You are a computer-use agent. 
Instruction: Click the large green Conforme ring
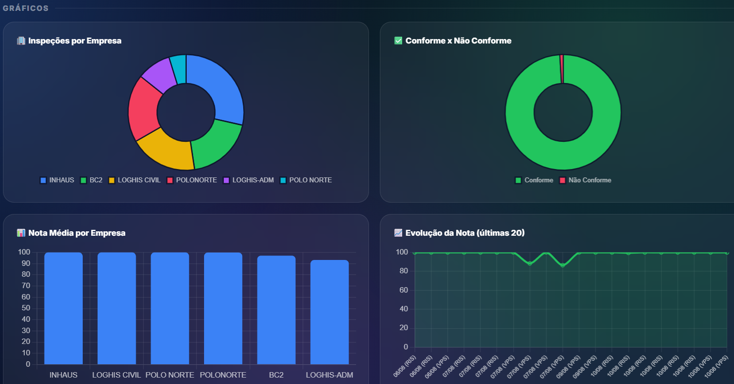click(x=563, y=156)
